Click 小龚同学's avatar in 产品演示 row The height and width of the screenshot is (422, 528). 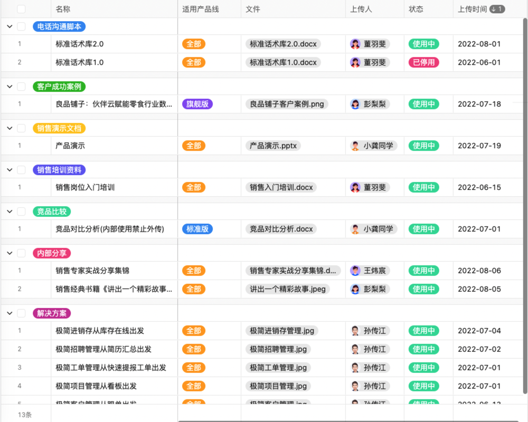click(355, 146)
